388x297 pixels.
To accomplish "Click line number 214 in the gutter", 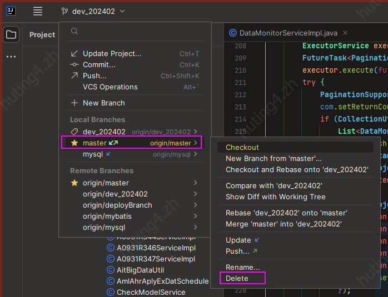I will 240,119.
